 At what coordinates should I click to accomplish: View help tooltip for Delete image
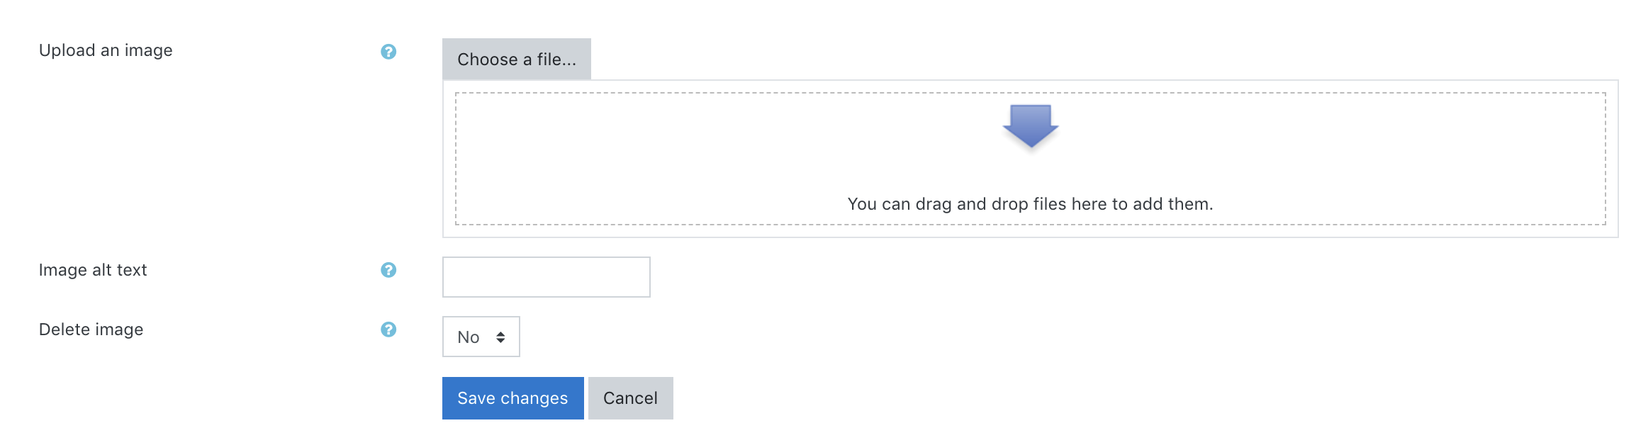point(388,329)
